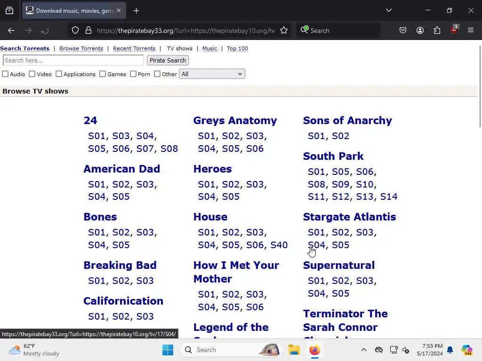Open the TV shows menu item
This screenshot has height=361, width=482.
pyautogui.click(x=179, y=48)
